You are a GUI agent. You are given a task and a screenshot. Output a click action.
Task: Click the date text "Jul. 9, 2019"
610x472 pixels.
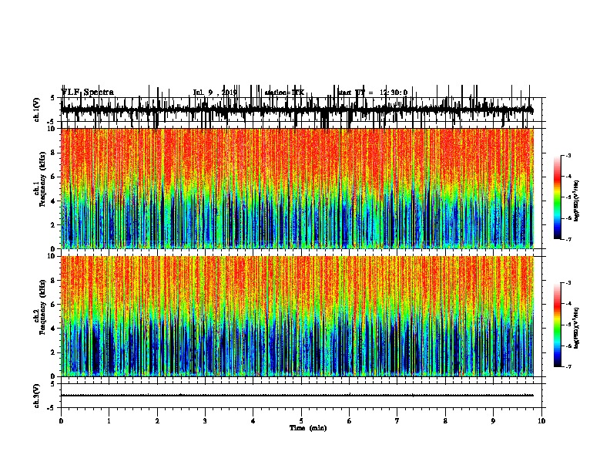tap(215, 93)
